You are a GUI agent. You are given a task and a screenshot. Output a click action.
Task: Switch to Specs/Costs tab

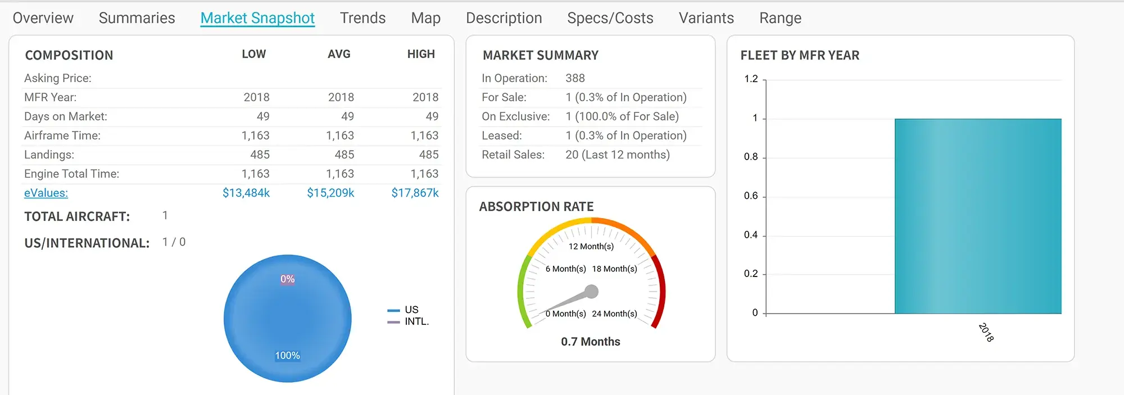tap(610, 18)
